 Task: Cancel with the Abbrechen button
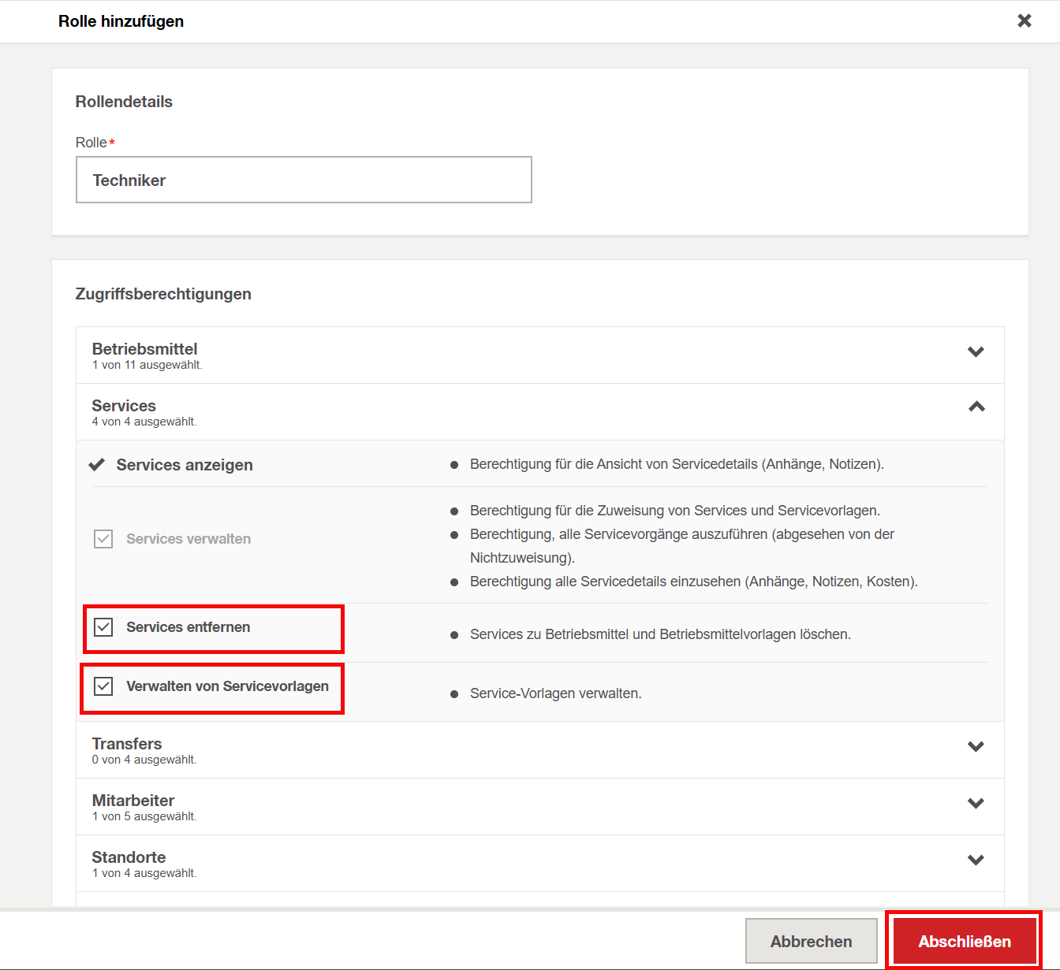coord(811,941)
